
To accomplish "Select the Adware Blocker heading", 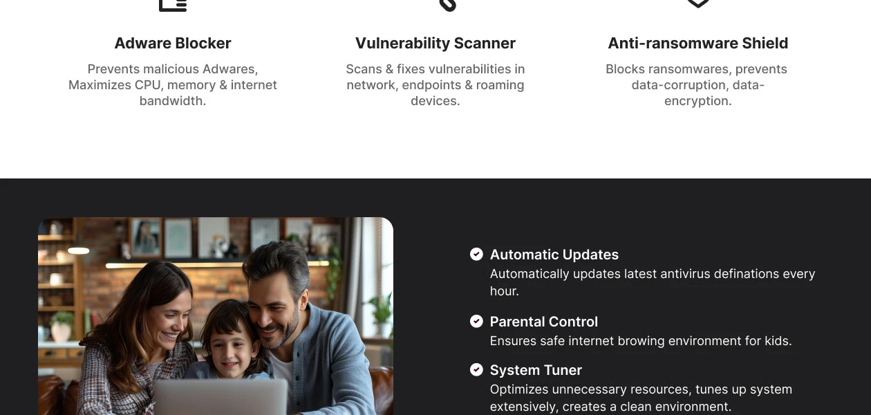I will tap(173, 43).
